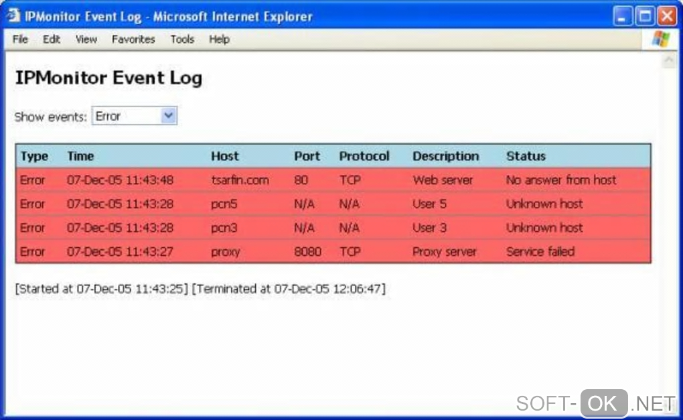Image resolution: width=683 pixels, height=420 pixels.
Task: Click the Protocol column header
Action: coord(364,156)
